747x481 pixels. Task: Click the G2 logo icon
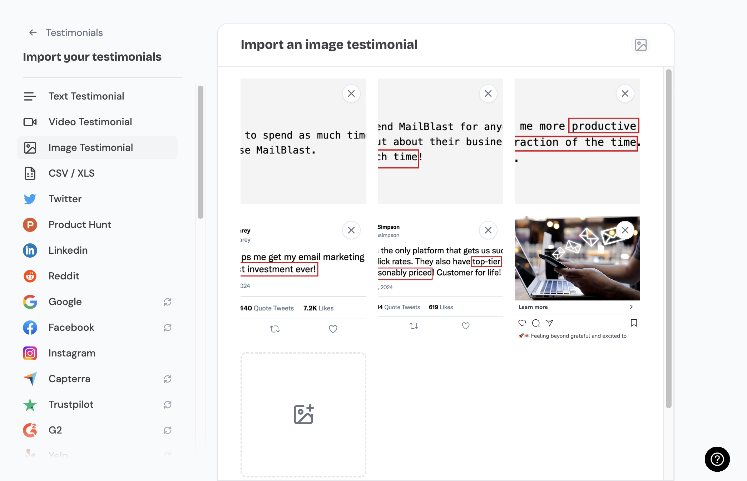click(x=30, y=430)
